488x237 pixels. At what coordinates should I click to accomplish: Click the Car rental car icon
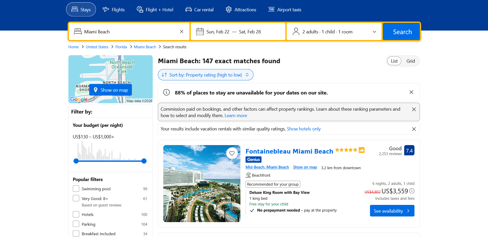pos(188,10)
